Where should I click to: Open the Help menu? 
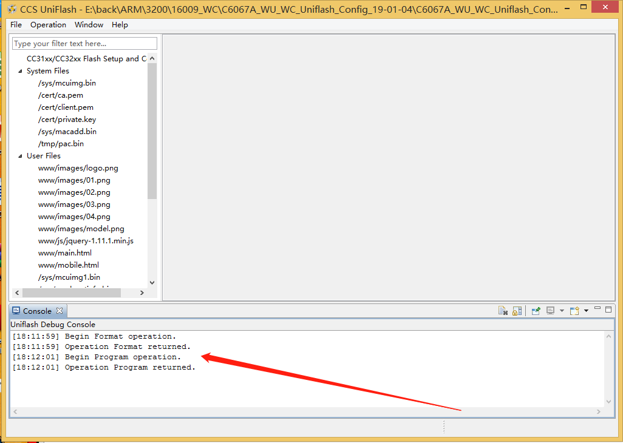120,25
